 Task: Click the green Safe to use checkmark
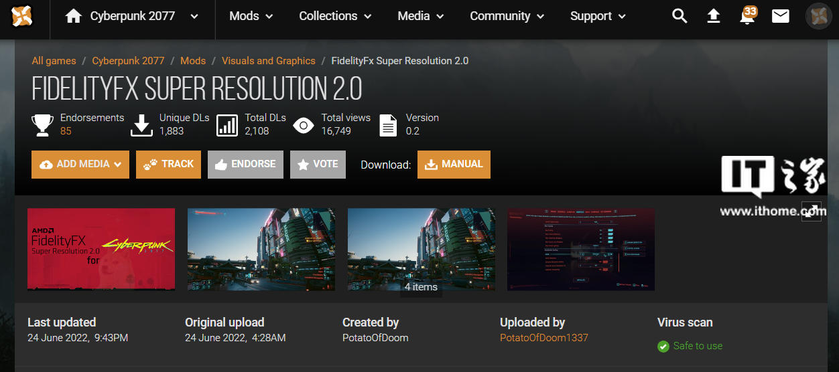click(663, 347)
